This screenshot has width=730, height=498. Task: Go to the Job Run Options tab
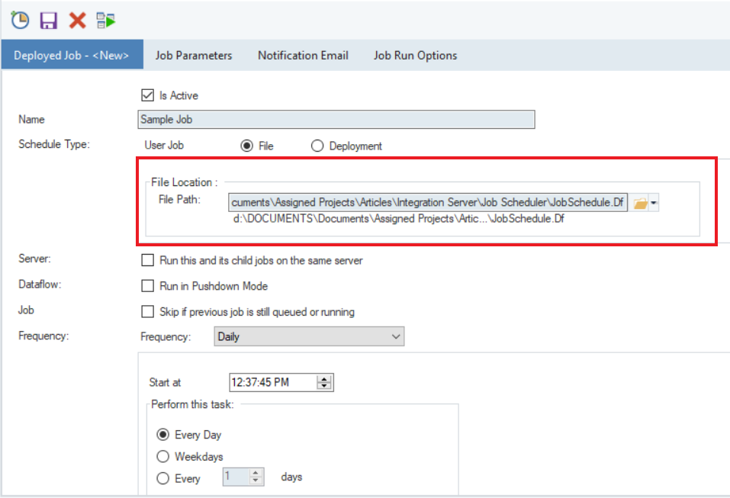415,56
